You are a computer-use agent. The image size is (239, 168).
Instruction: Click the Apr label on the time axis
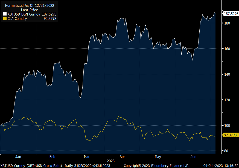point(122,157)
